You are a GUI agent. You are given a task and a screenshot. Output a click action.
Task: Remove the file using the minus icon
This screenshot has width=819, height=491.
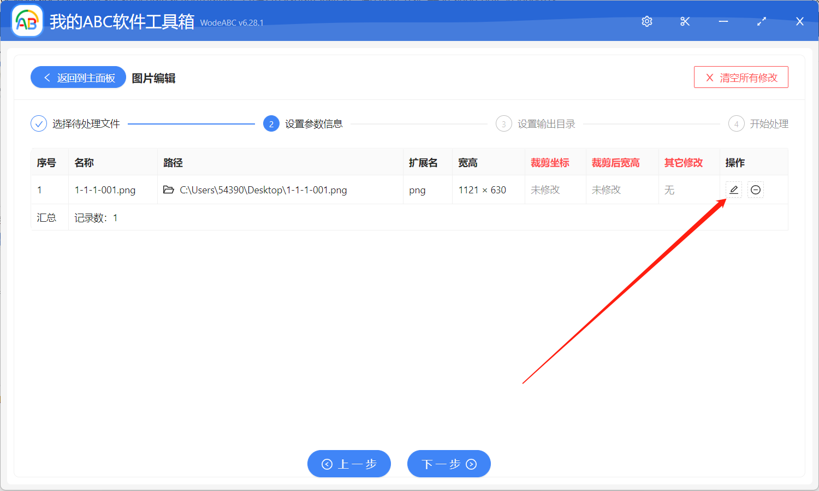pyautogui.click(x=756, y=190)
